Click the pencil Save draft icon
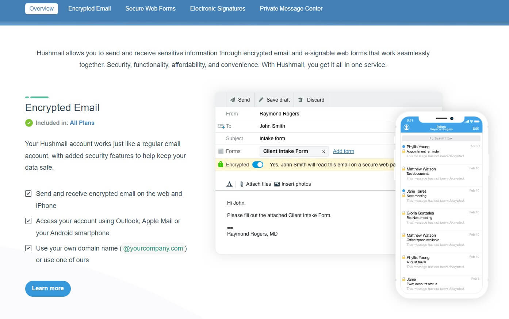Screen dimensions: 509x319 coord(261,100)
